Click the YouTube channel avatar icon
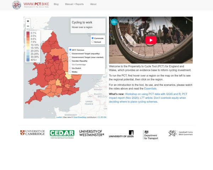This screenshot has height=170, width=213. point(114,22)
